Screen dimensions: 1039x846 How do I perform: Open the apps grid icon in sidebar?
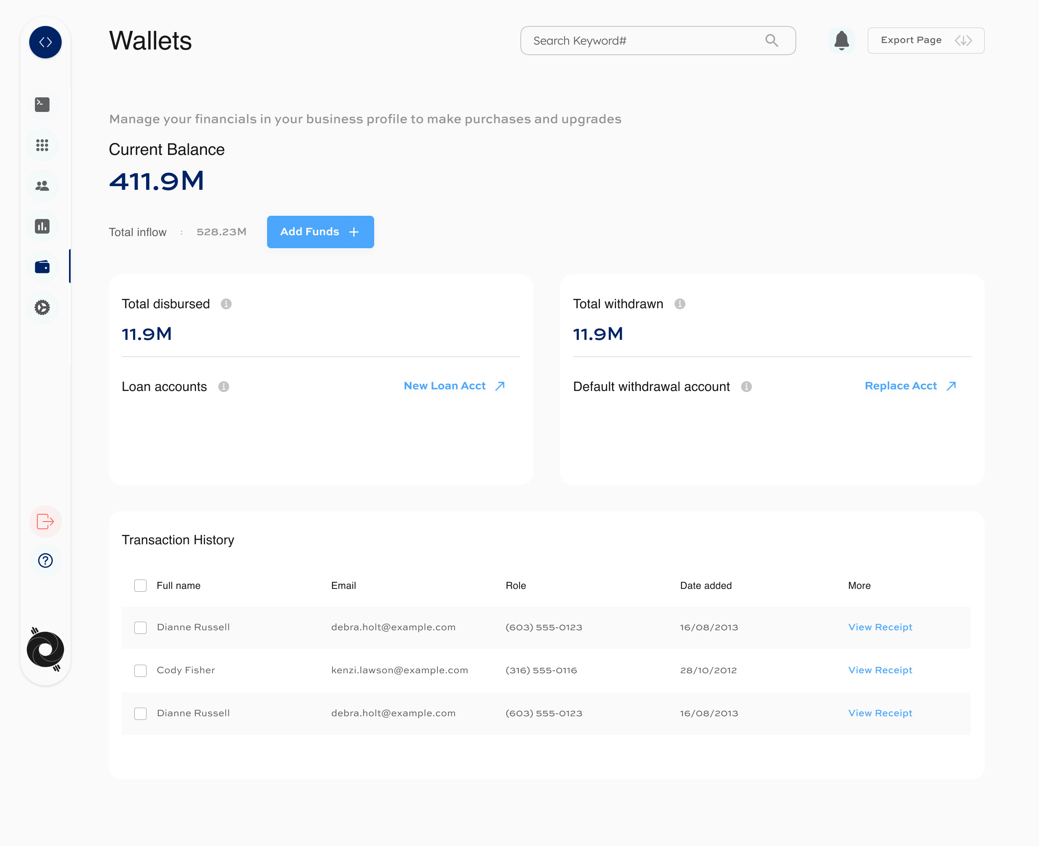pos(43,145)
